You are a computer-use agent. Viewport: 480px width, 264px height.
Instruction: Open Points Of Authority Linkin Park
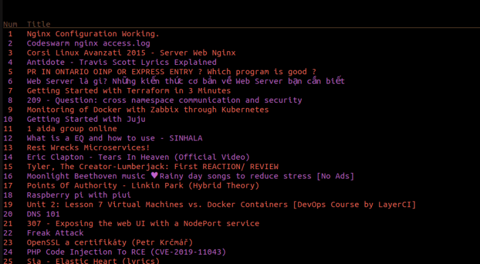(143, 185)
